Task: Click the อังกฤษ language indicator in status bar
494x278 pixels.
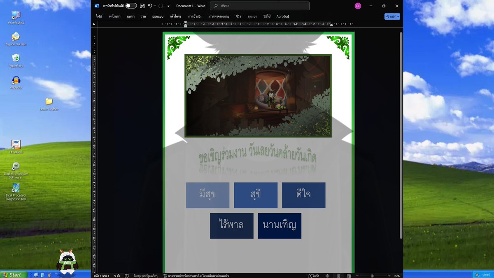Action: pos(145,276)
